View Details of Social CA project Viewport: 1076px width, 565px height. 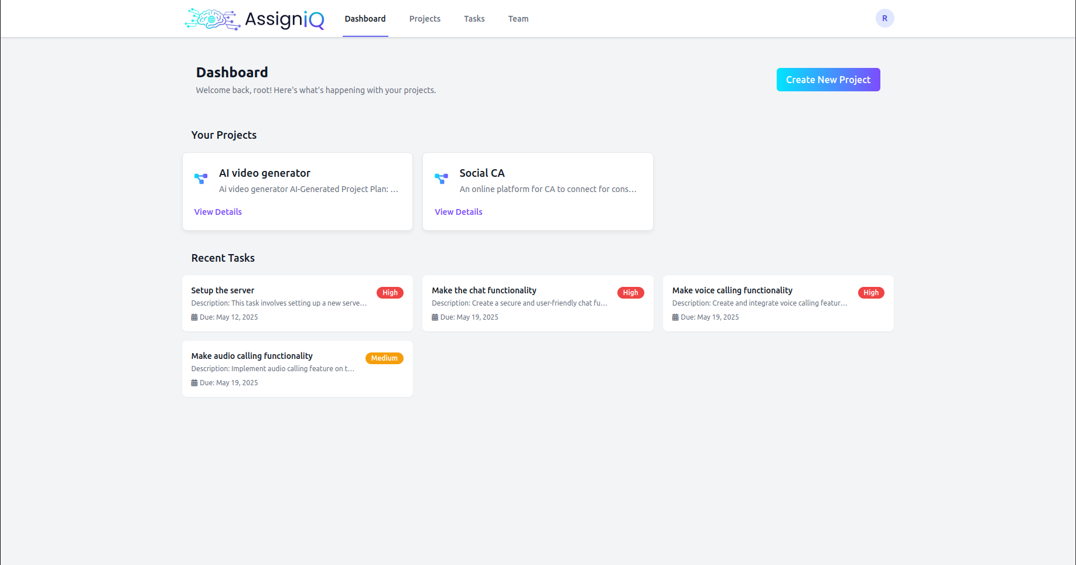(459, 212)
